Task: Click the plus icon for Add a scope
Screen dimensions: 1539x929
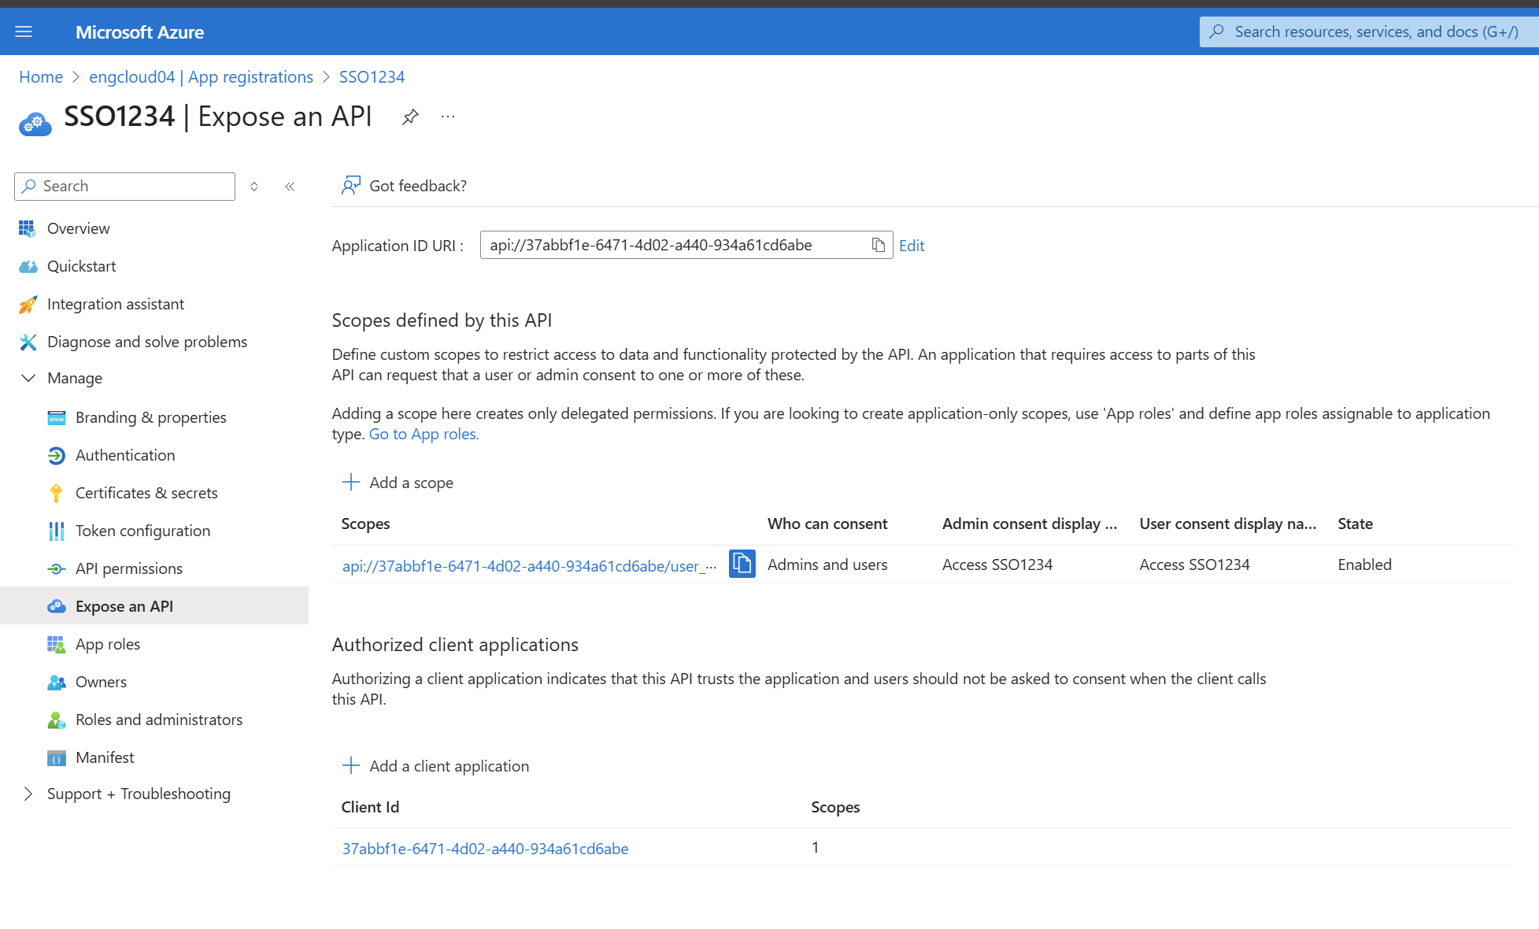Action: [351, 482]
